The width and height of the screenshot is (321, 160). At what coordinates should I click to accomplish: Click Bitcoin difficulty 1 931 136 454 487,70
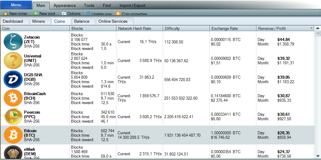(x=182, y=135)
